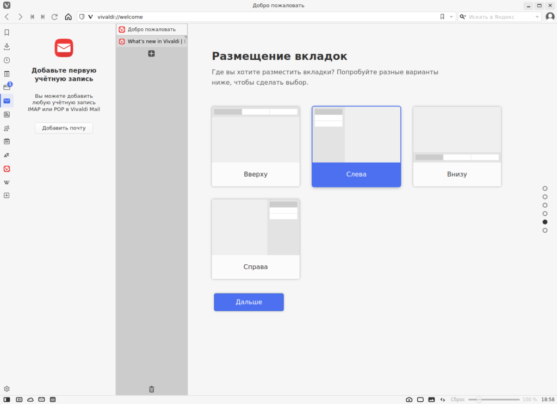This screenshot has height=404, width=557.
Task: Choose the Слева tab placement
Action: pos(356,146)
